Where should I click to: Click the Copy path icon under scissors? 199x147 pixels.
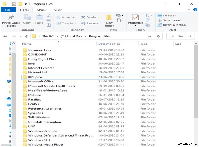click(49, 20)
